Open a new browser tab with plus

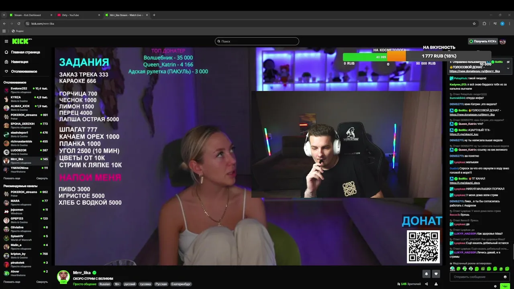[x=154, y=15]
